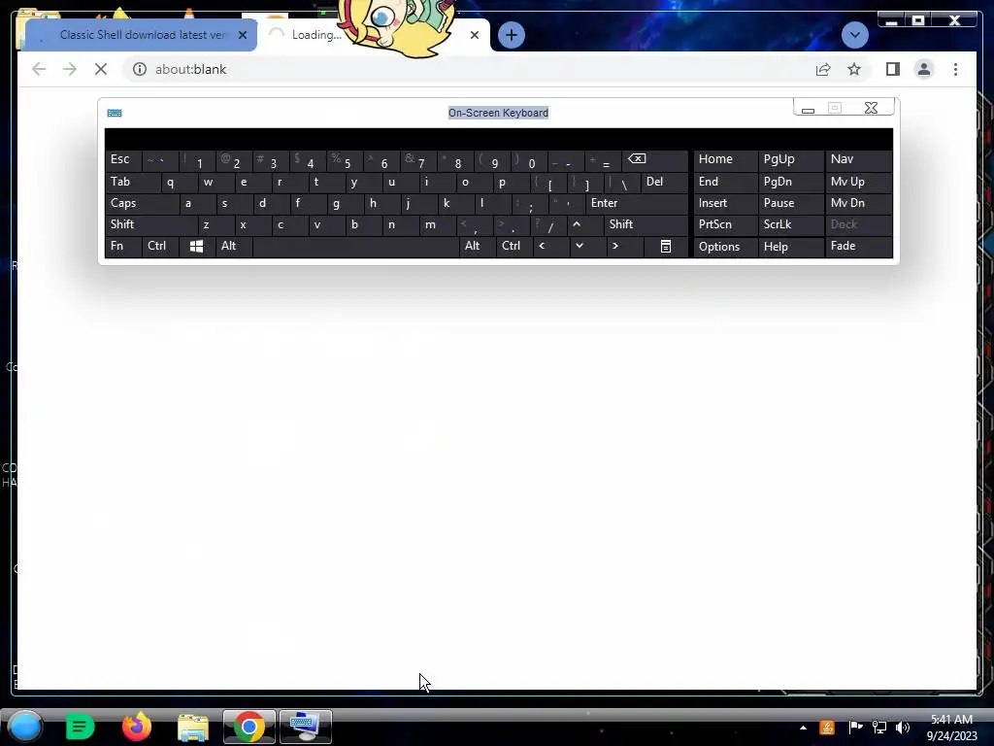The width and height of the screenshot is (994, 746).
Task: Click the Fade key
Action: pyautogui.click(x=859, y=246)
